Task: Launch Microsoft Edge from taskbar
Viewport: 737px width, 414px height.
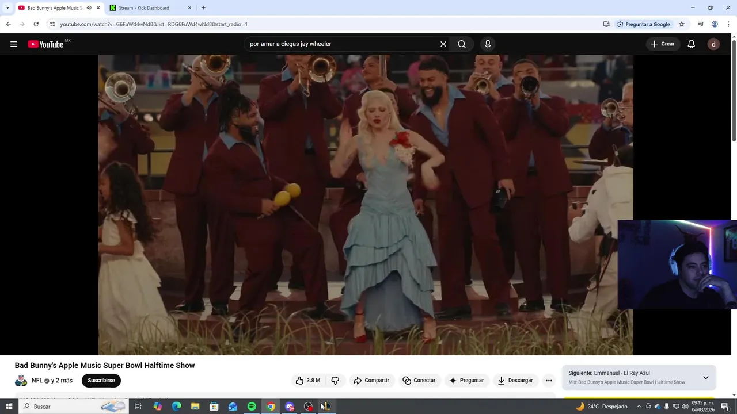Action: 177,407
